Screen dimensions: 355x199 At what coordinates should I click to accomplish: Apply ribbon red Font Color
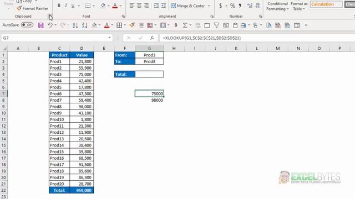tap(115, 6)
